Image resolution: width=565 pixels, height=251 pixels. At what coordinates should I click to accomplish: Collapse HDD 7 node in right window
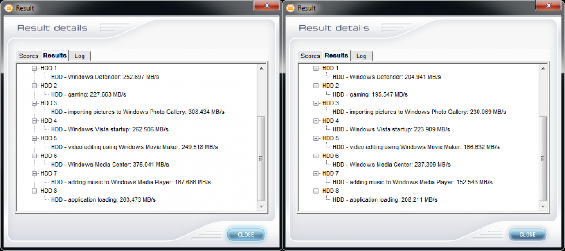(316, 173)
